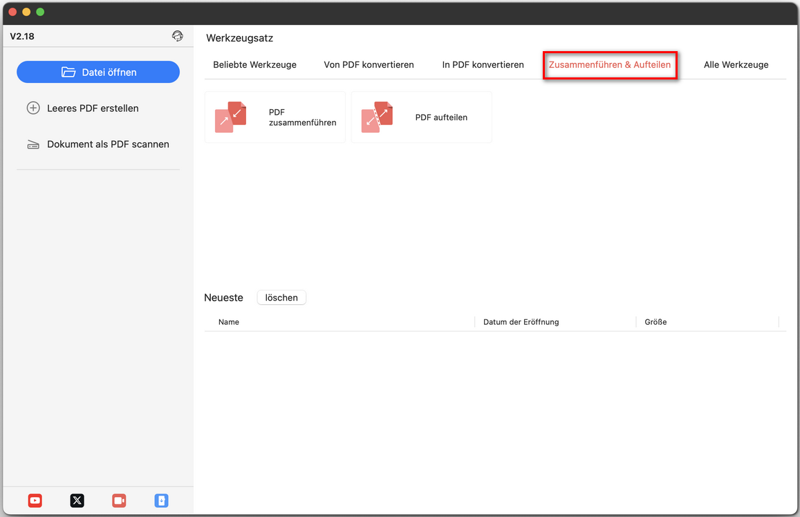The width and height of the screenshot is (800, 517).
Task: View the Alle Werkzeuge tab
Action: click(736, 64)
